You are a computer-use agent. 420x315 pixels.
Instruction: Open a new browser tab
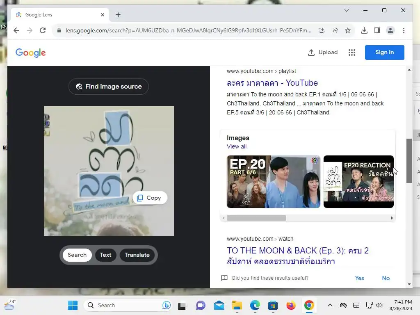coord(118,15)
